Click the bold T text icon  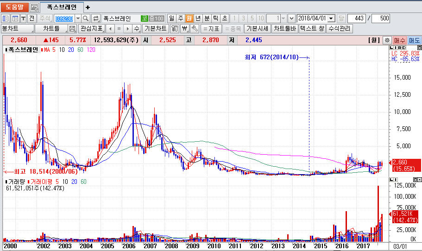(23, 19)
